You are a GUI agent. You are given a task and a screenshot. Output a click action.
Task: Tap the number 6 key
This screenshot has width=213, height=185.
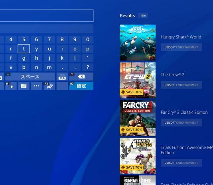click(x=36, y=39)
